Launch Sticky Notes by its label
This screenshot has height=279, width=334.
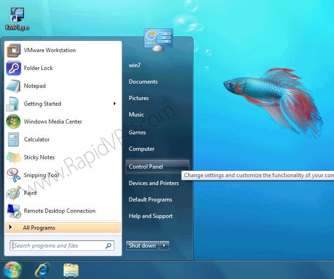[39, 157]
